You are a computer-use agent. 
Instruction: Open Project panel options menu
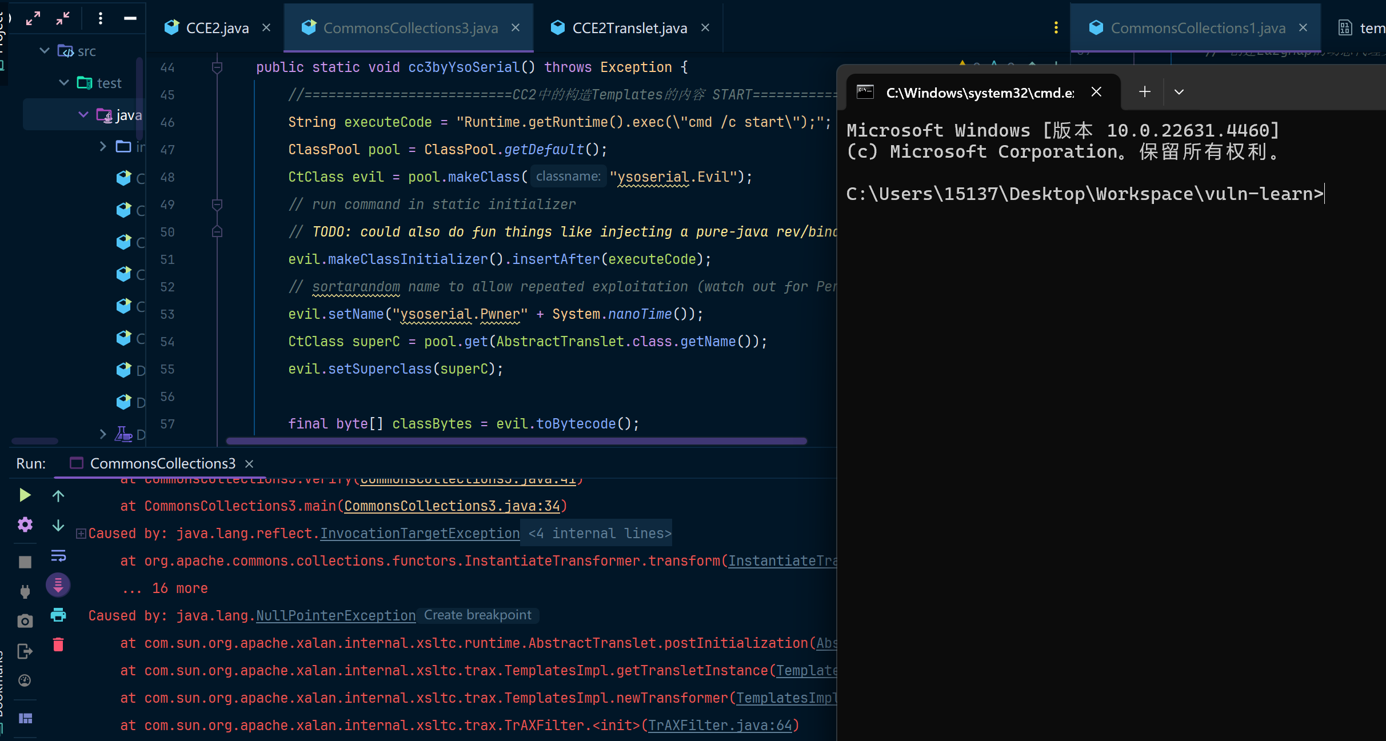point(101,18)
